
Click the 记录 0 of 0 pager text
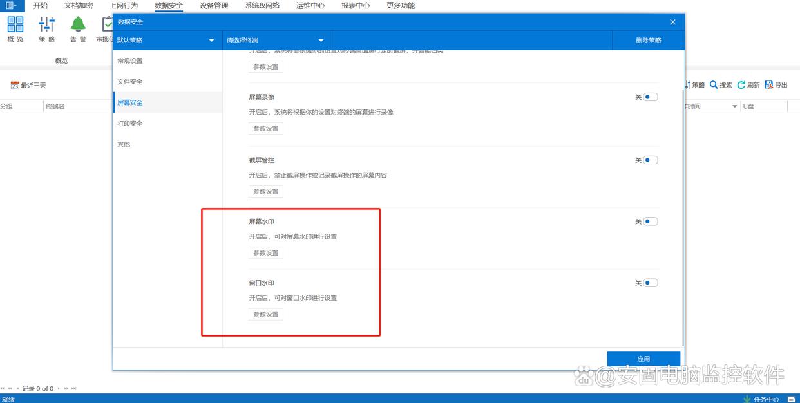click(38, 388)
